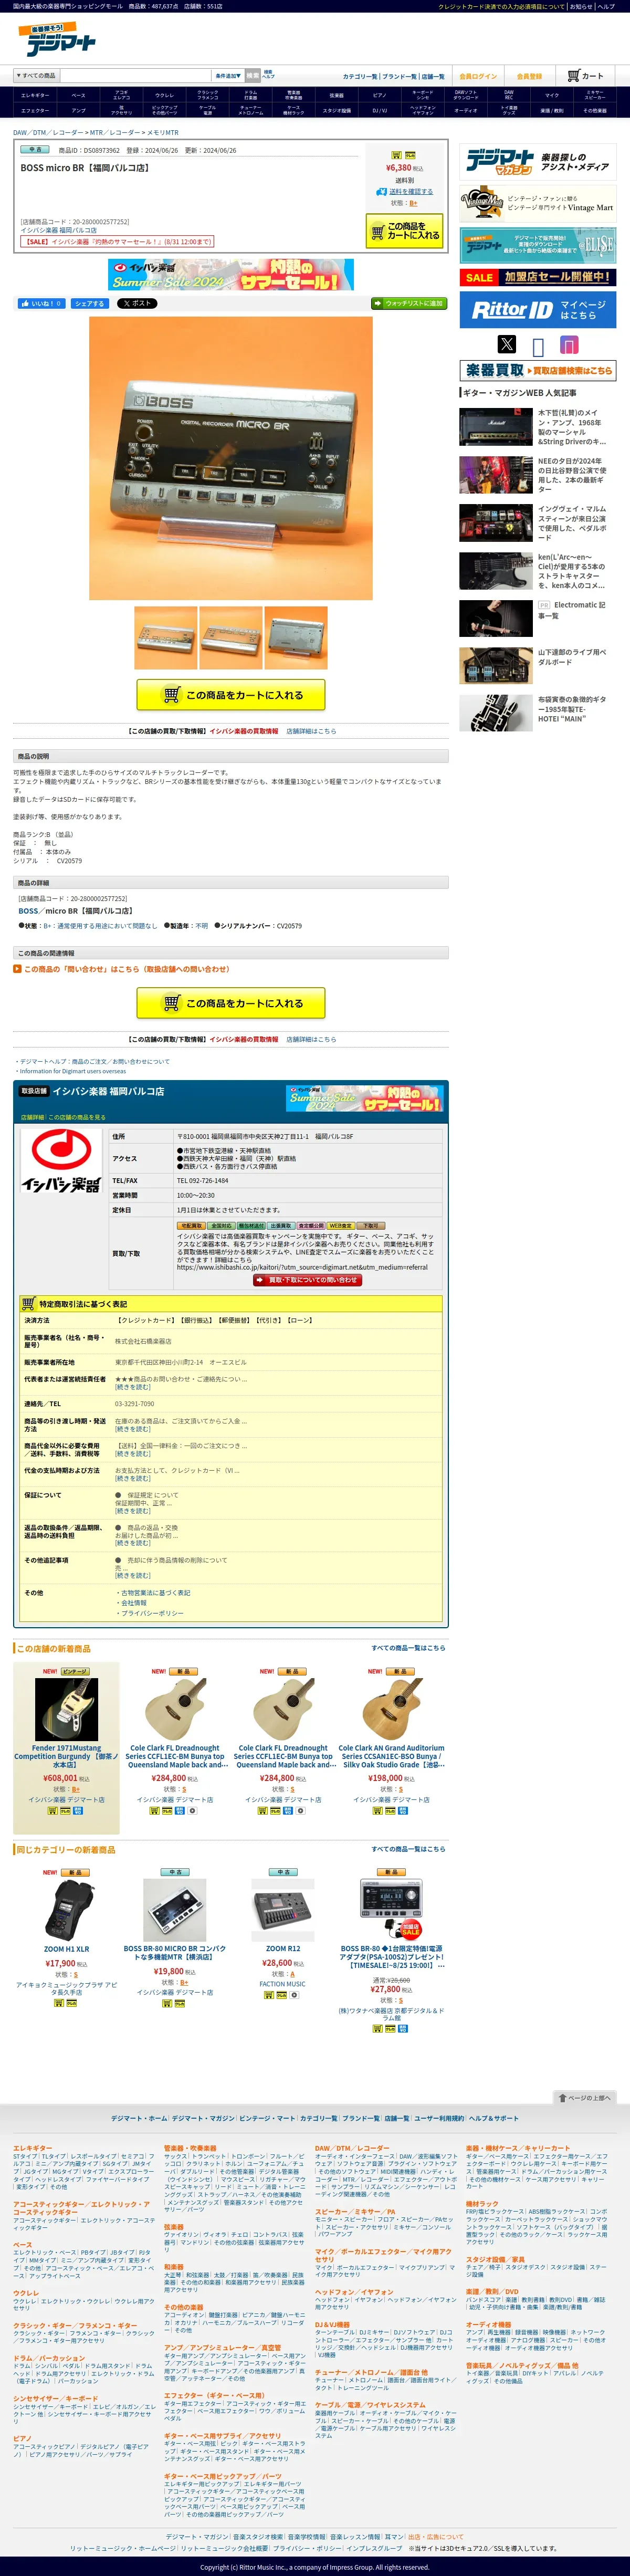Screen dimensions: 630x2576
Task: Click 送料を確認する shipping check link
Action: [411, 191]
